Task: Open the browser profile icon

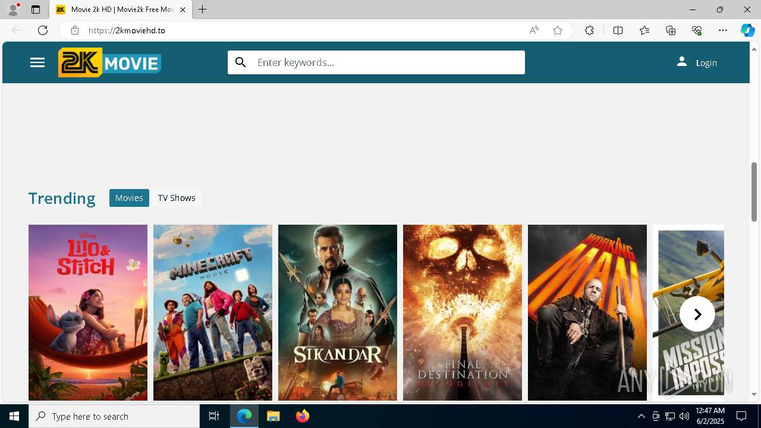Action: click(x=13, y=10)
